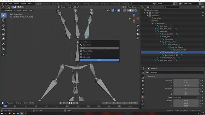Screen dimensions: 205x115
Task: Click the End frame 250 field
Action: (133, 103)
